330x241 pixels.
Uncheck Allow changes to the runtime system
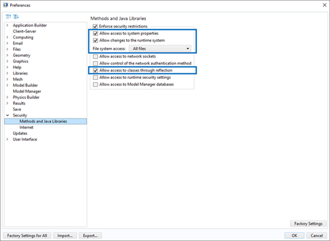coord(95,41)
